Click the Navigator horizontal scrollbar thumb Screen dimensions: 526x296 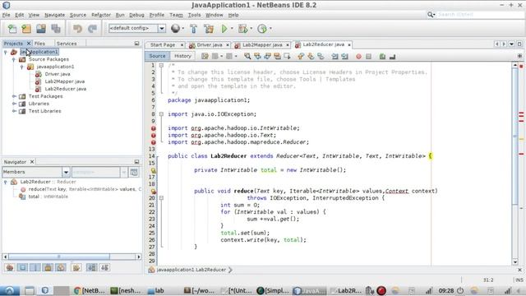(59, 257)
